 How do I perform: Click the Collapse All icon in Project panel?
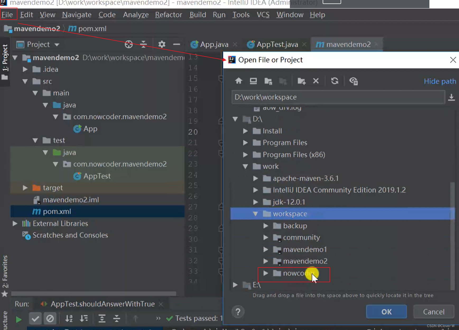coord(143,44)
